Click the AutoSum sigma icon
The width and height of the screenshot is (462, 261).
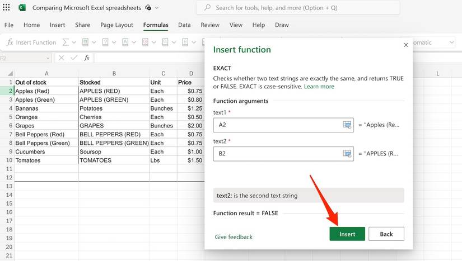[x=66, y=42]
